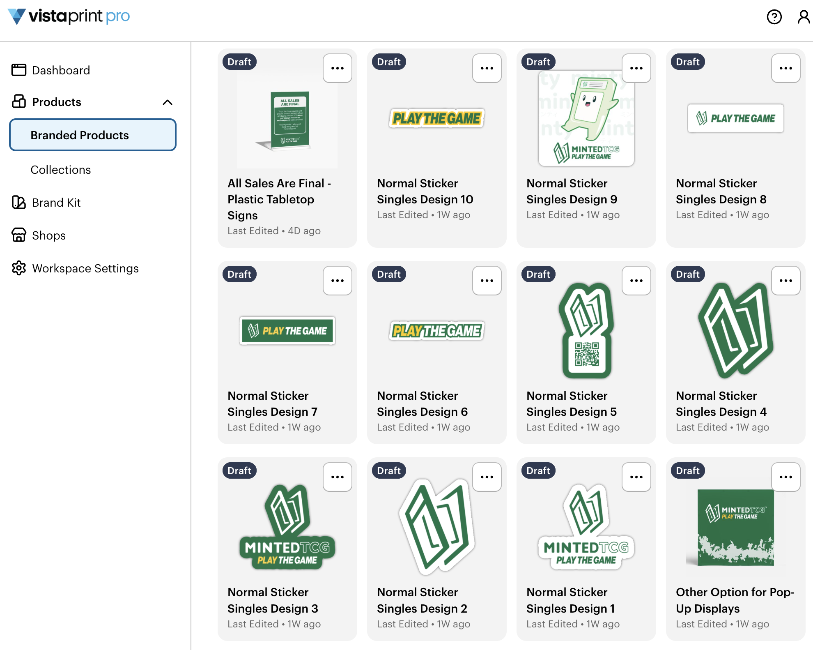This screenshot has height=650, width=813.
Task: Open more options for Sticker Design 2
Action: point(487,477)
